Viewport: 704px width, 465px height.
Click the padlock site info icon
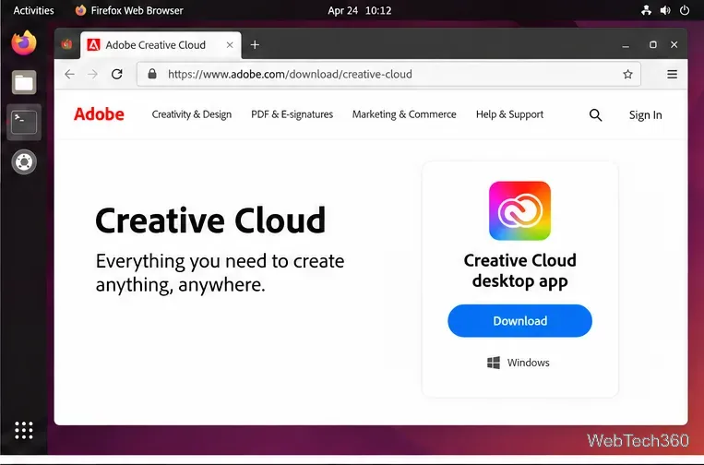pyautogui.click(x=152, y=74)
